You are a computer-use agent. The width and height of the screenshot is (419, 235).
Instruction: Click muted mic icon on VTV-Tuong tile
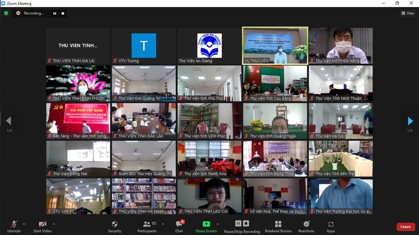pos(115,61)
